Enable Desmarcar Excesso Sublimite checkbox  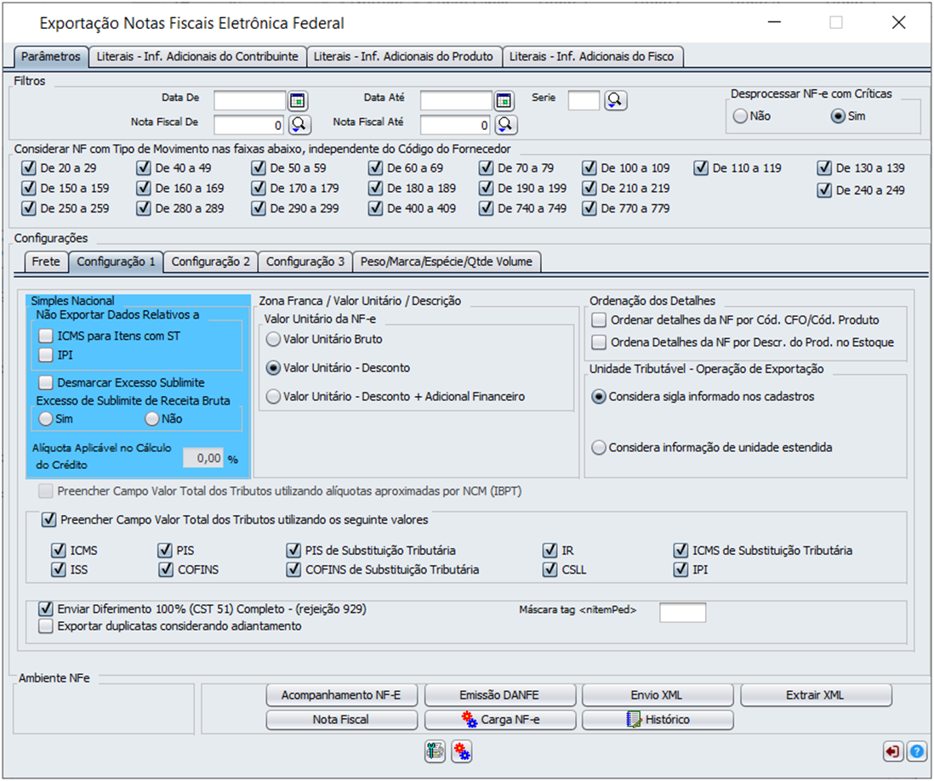pyautogui.click(x=46, y=382)
